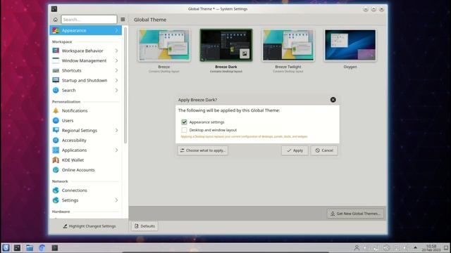Click the Notifications bell icon
The image size is (451, 253).
[56, 110]
